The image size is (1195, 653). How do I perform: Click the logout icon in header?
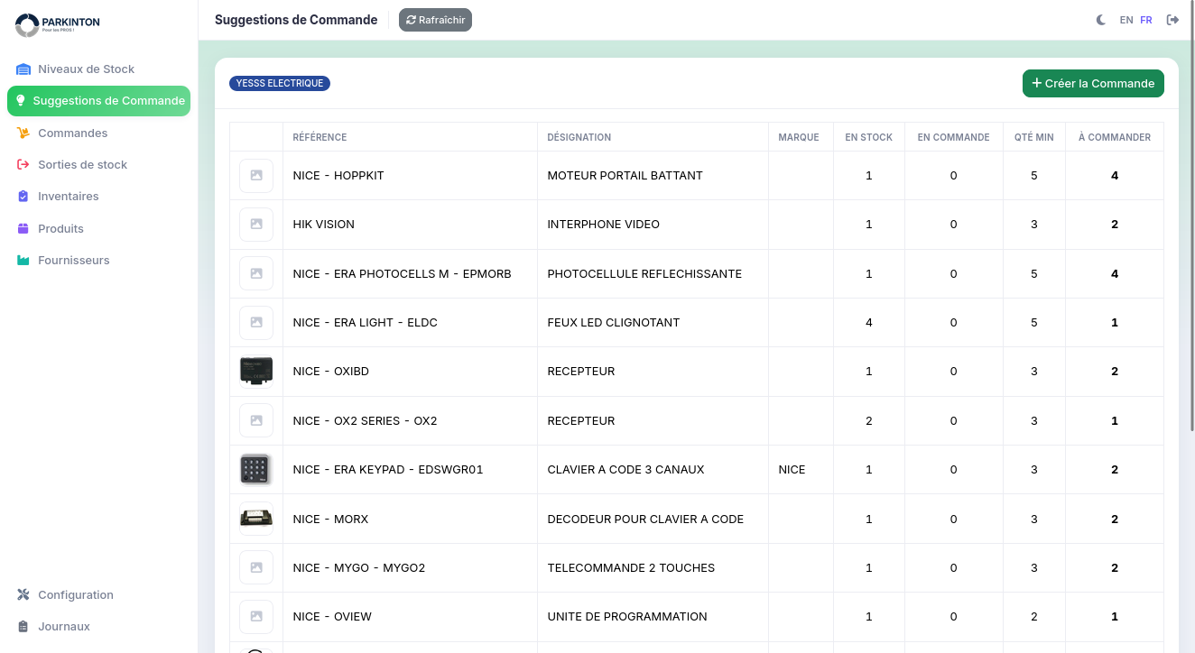click(1173, 20)
